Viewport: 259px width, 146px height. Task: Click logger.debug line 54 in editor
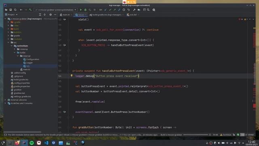(x=107, y=76)
